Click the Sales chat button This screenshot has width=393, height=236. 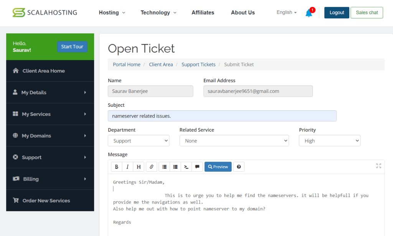tap(367, 13)
